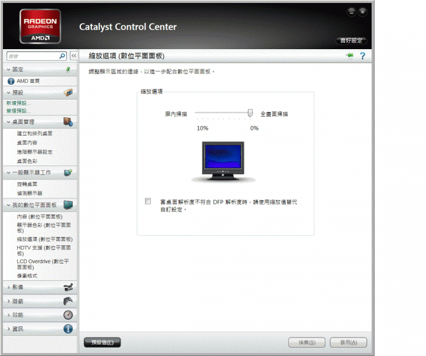Open AMD 首頁 page

[x=28, y=81]
